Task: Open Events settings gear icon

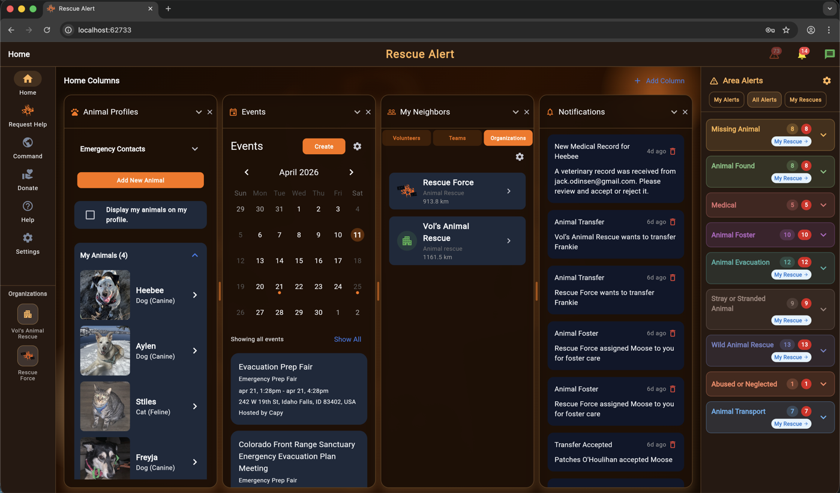Action: pos(357,146)
